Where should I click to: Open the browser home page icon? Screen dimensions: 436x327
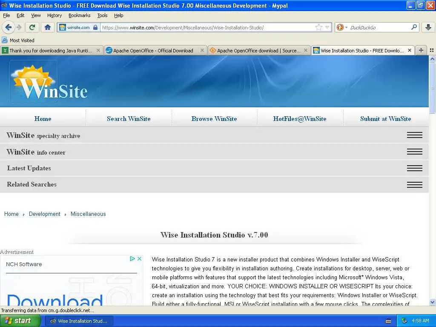48,27
